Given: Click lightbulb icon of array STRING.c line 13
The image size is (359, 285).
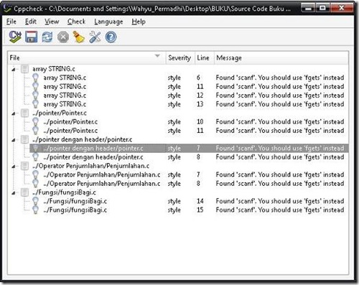Looking at the screenshot, I should coord(35,104).
